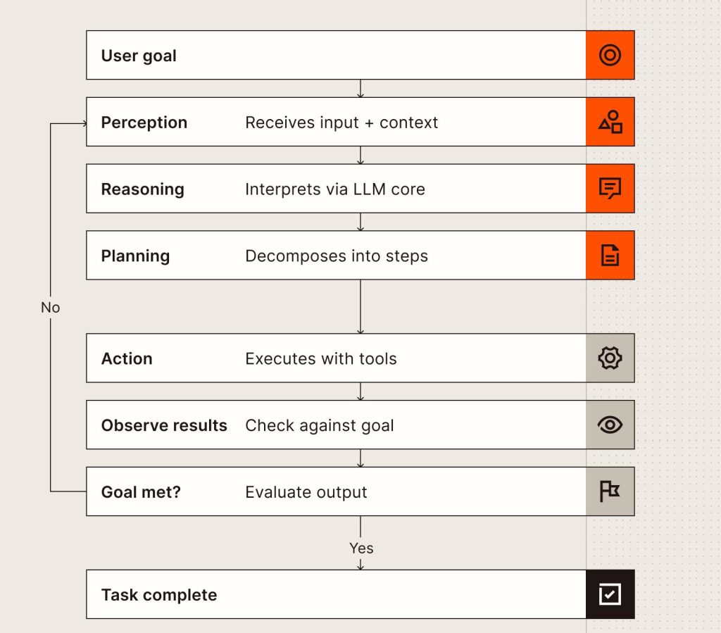The height and width of the screenshot is (633, 721).
Task: Check the checkbox icon on Task complete
Action: [610, 594]
